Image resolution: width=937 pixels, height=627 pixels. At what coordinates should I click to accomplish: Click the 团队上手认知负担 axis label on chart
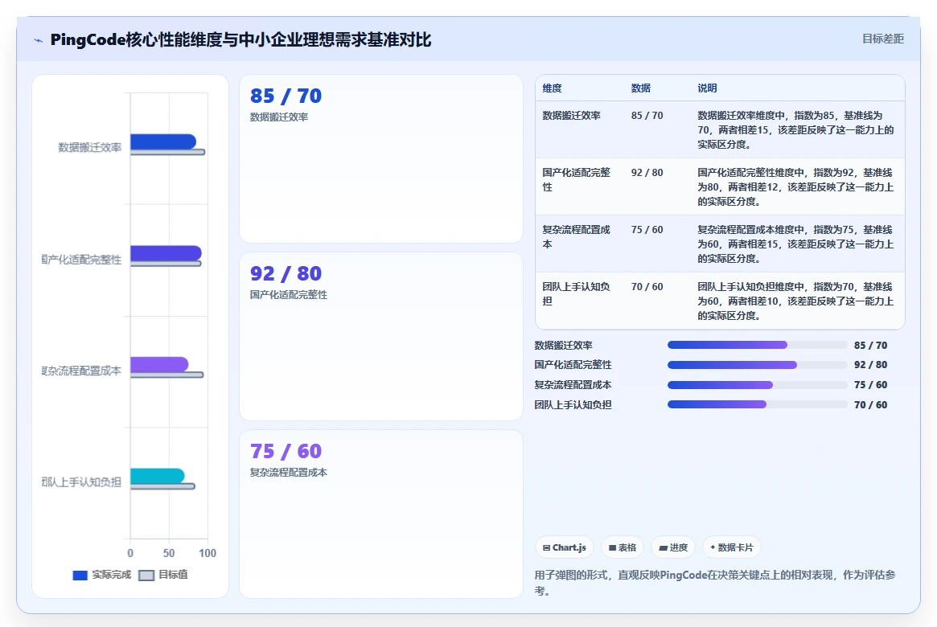click(x=81, y=482)
